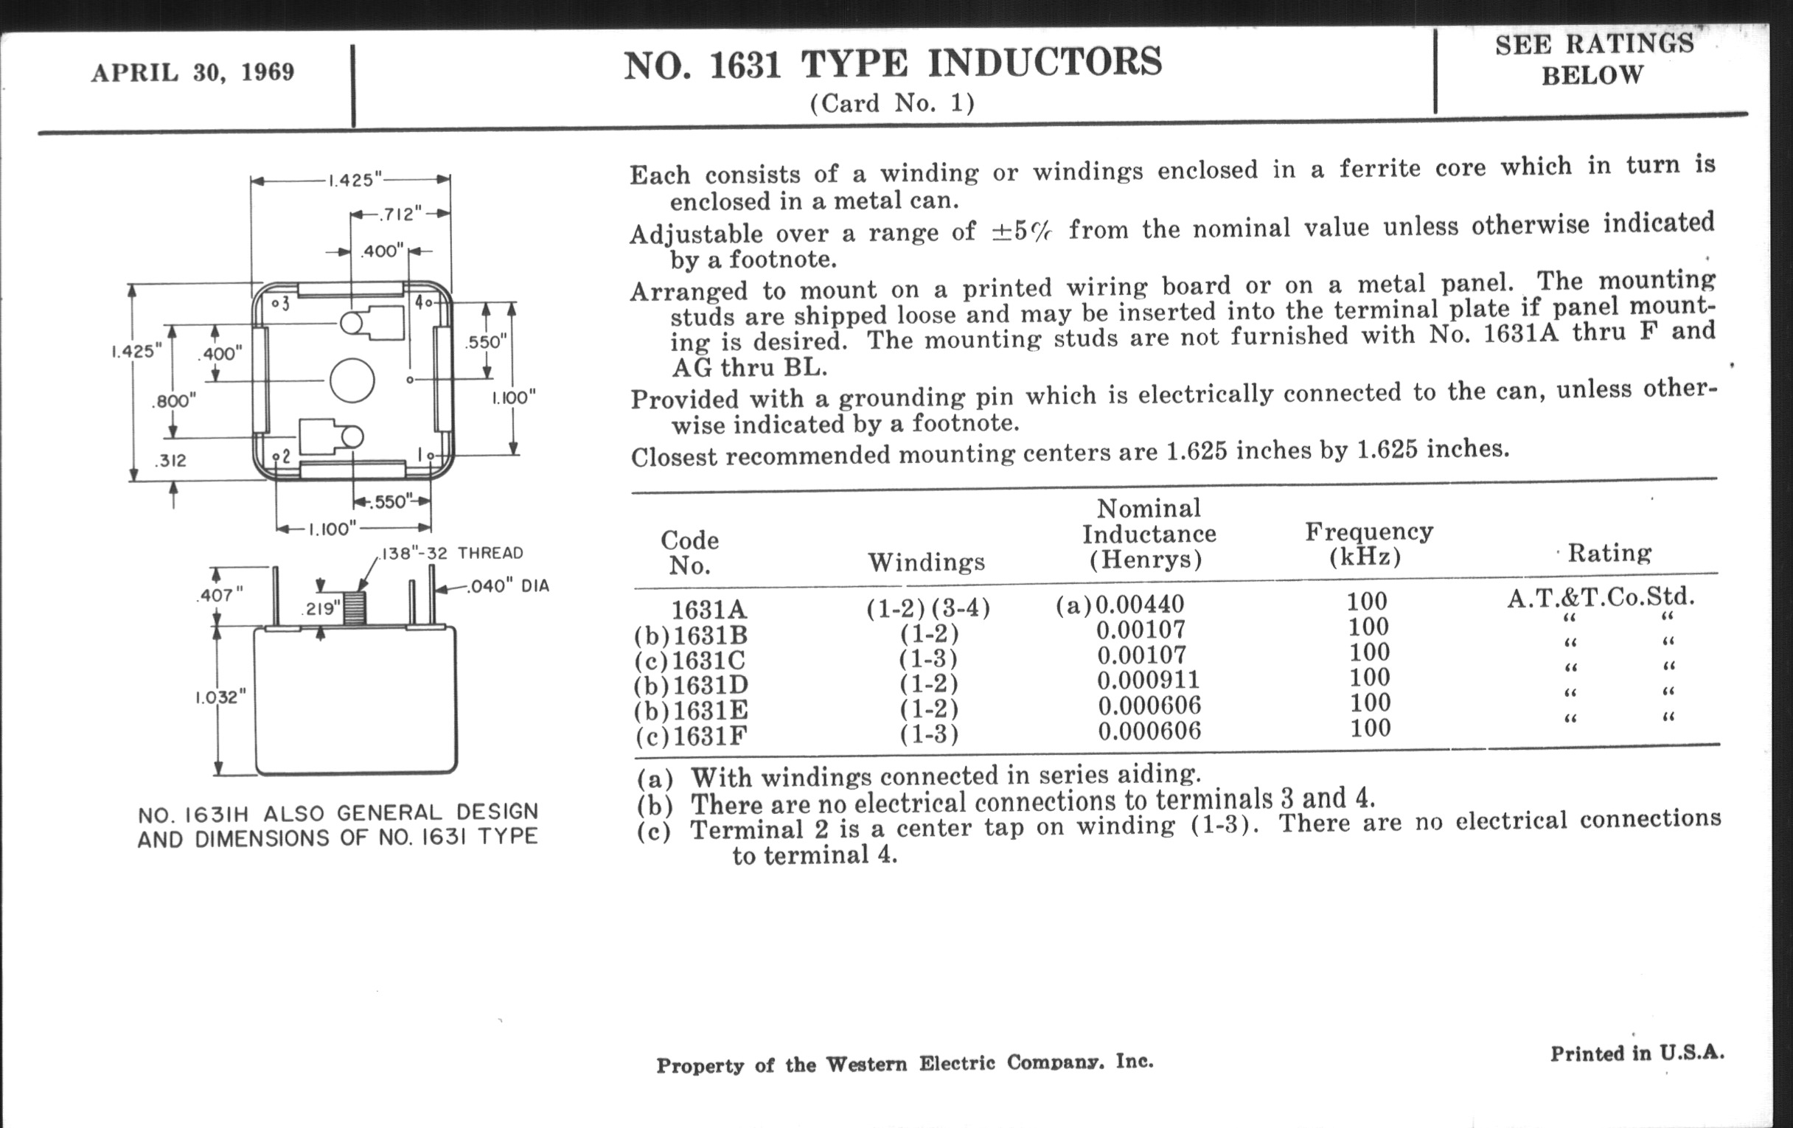Click terminal 2 in the top-view diagram
The width and height of the screenshot is (1793, 1128).
276,456
